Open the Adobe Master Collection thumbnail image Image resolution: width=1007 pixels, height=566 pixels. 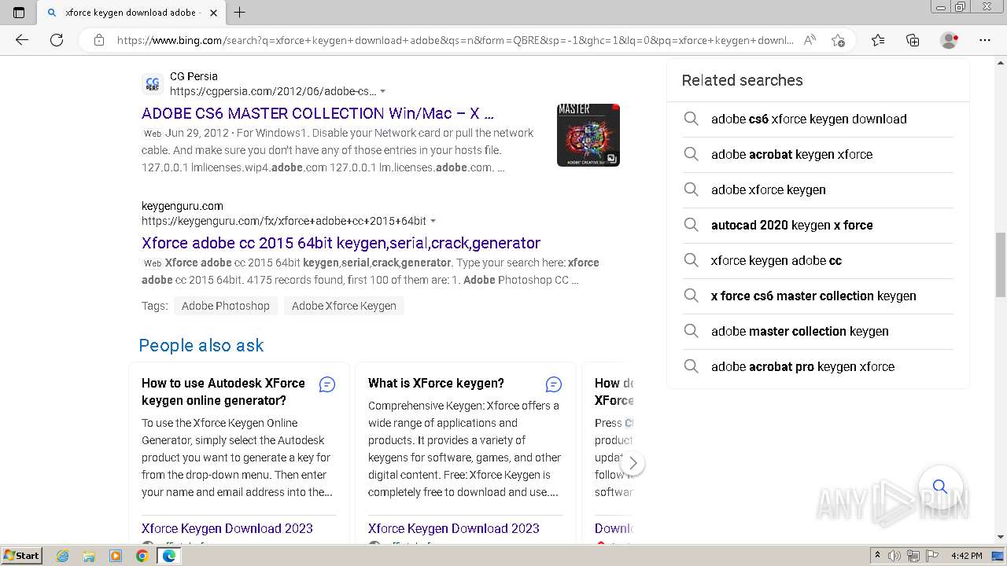click(588, 135)
